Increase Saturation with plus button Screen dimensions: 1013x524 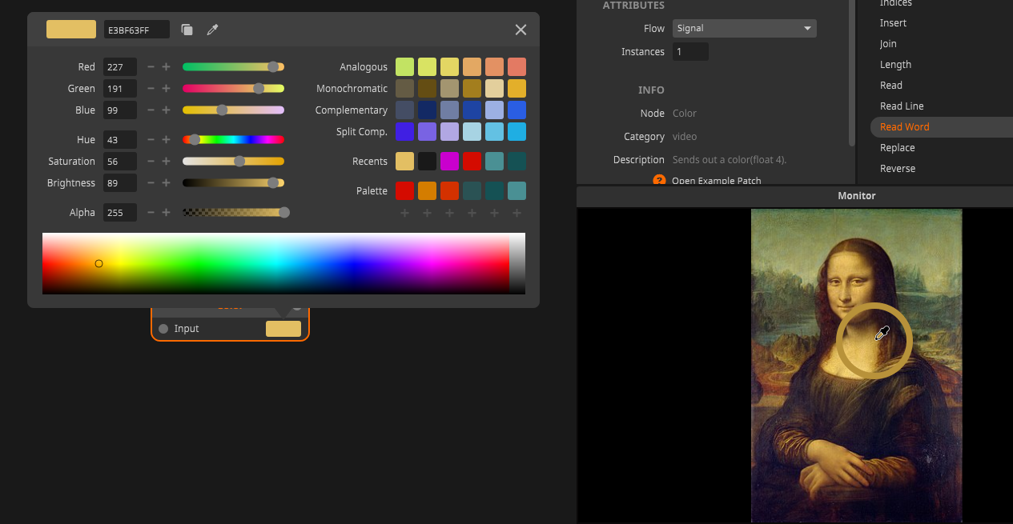(166, 162)
